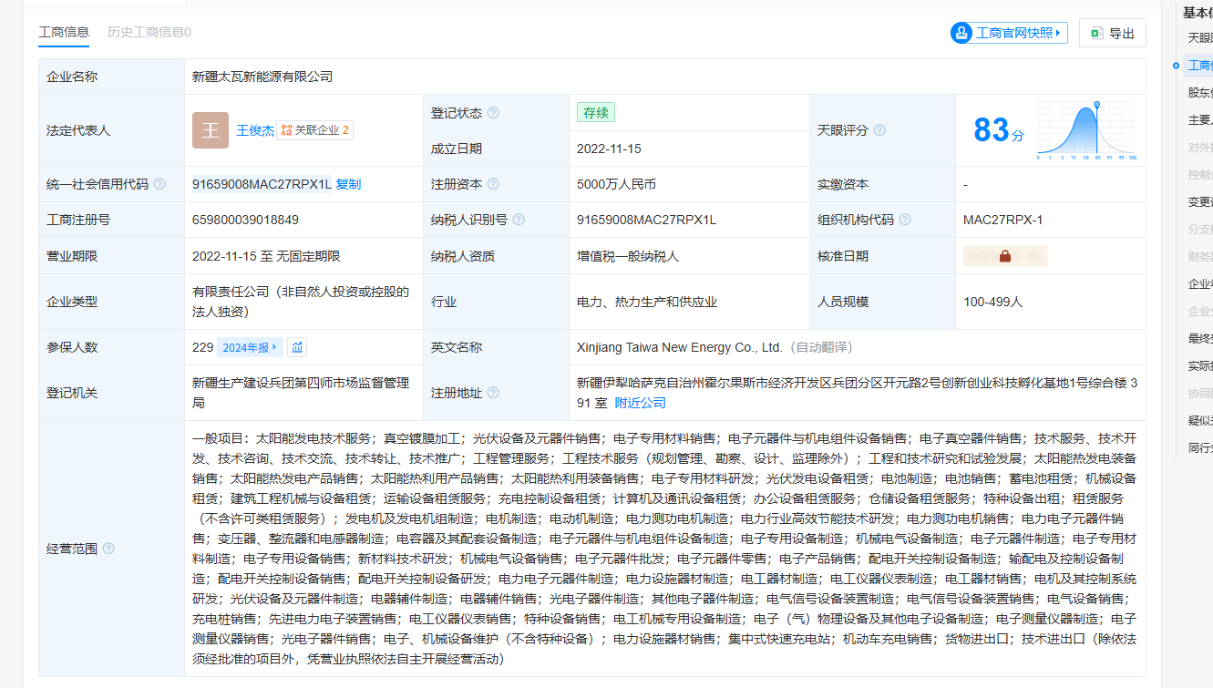Open the insured-count trend chart icon
Screen dimensions: 1213x688
297,347
